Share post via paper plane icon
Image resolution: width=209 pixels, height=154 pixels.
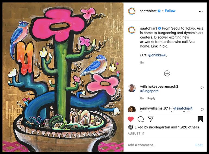(151, 119)
